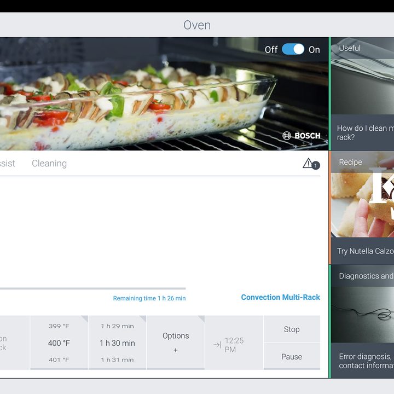The width and height of the screenshot is (394, 394).
Task: Open the warning alert icon with badge
Action: click(x=311, y=164)
